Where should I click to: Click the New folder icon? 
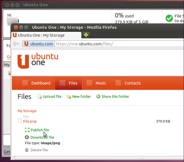69,97
